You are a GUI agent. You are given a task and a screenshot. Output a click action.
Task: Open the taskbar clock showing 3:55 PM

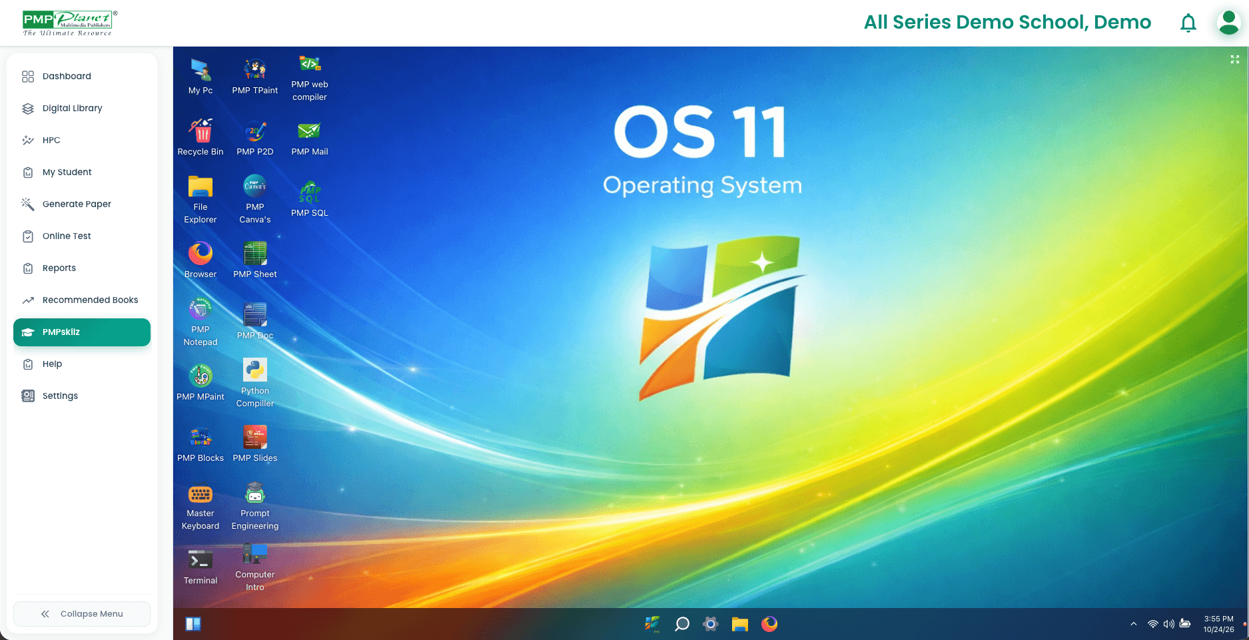1218,624
